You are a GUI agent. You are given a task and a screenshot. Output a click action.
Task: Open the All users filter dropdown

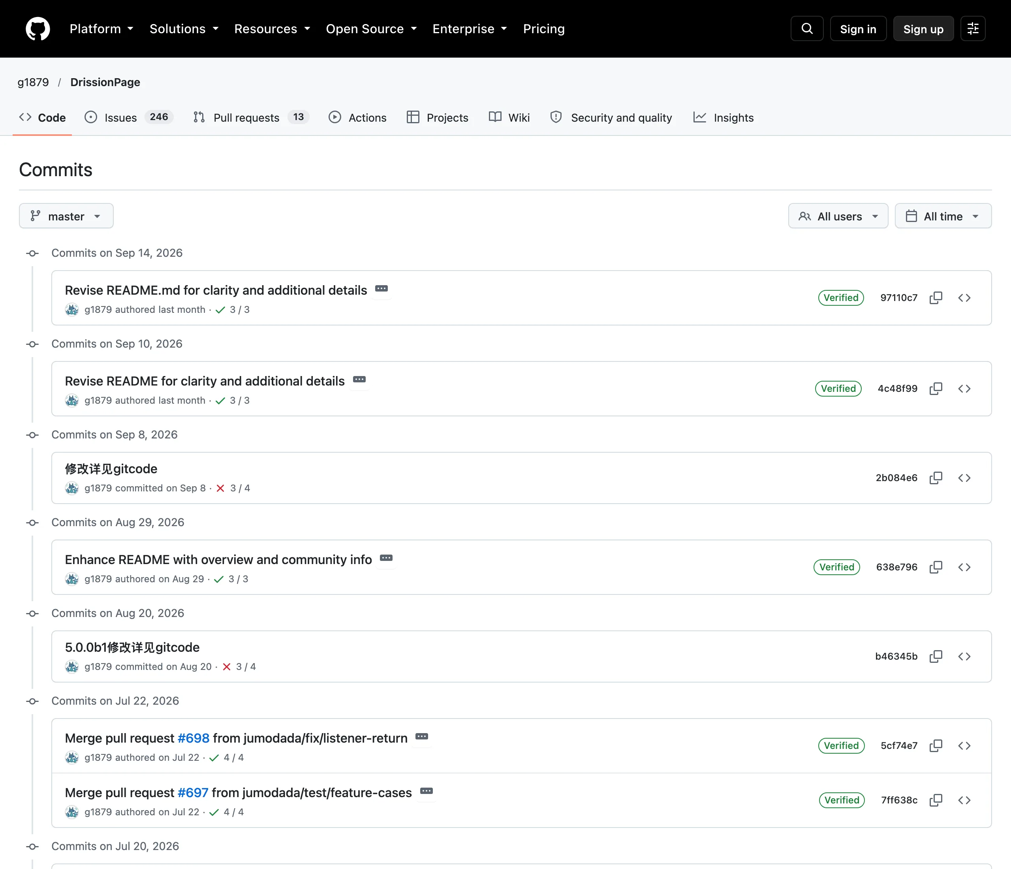838,216
